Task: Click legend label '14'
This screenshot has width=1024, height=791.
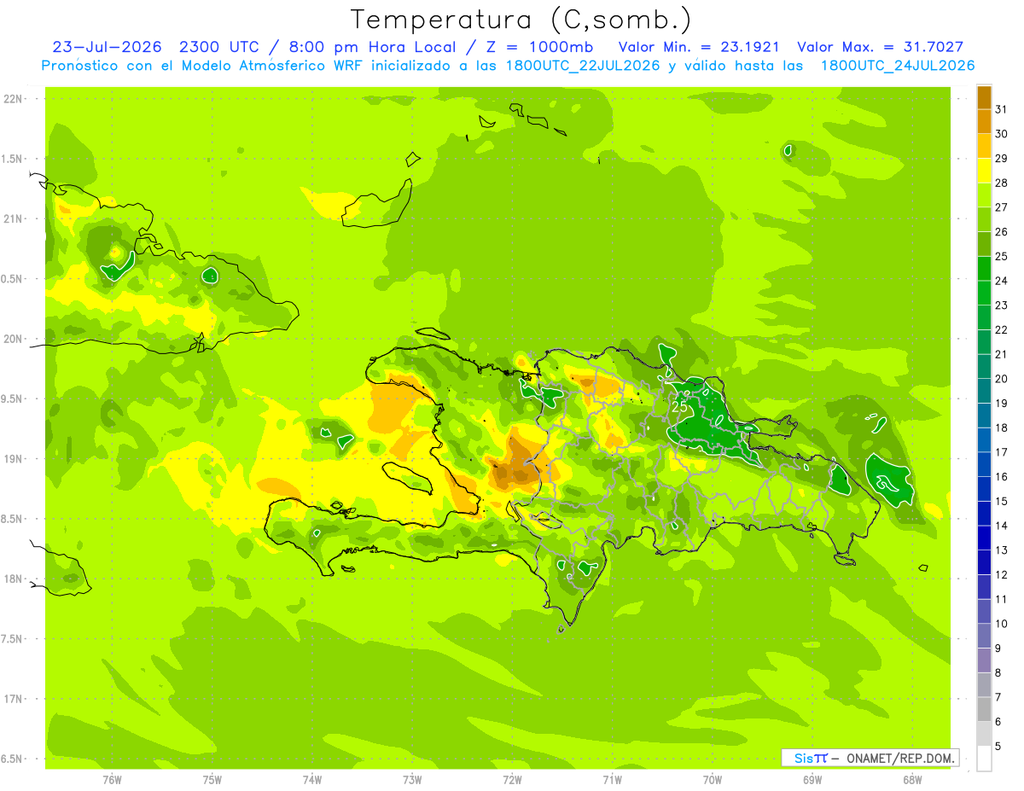Action: tap(1002, 526)
